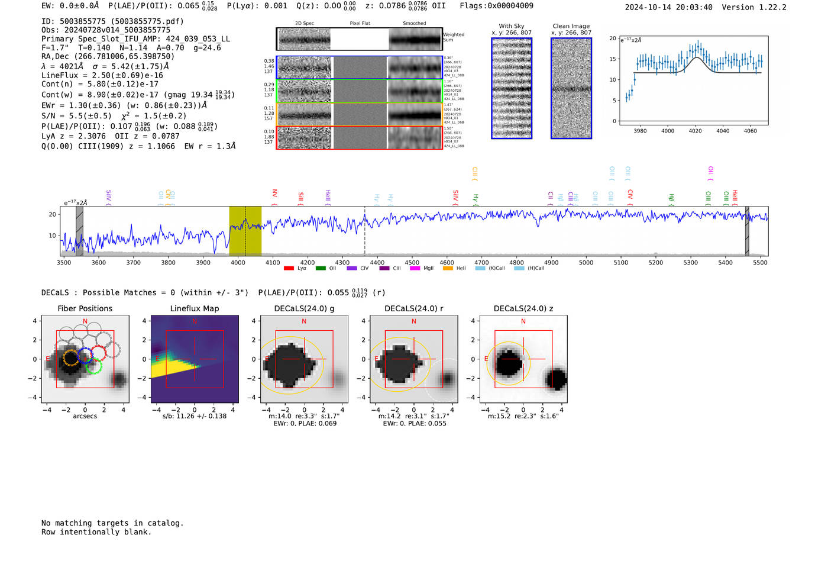This screenshot has width=828, height=564.
Task: Open the Lineflux Map panel
Action: pyautogui.click(x=195, y=359)
